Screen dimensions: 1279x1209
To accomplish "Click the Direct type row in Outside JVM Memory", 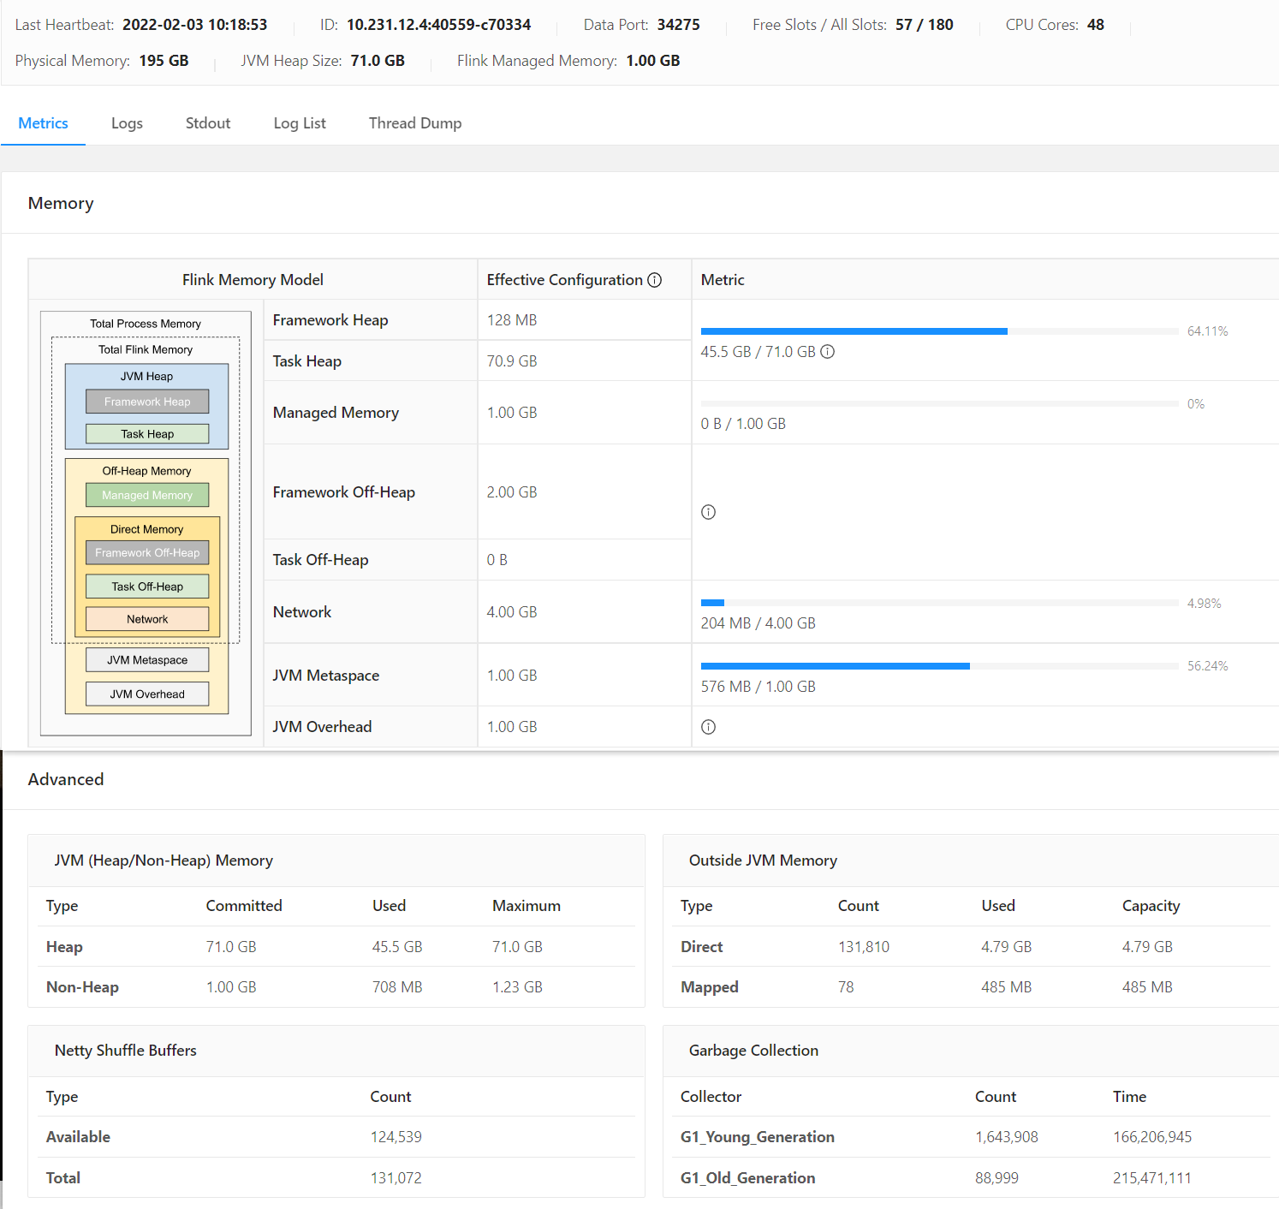I will (702, 947).
